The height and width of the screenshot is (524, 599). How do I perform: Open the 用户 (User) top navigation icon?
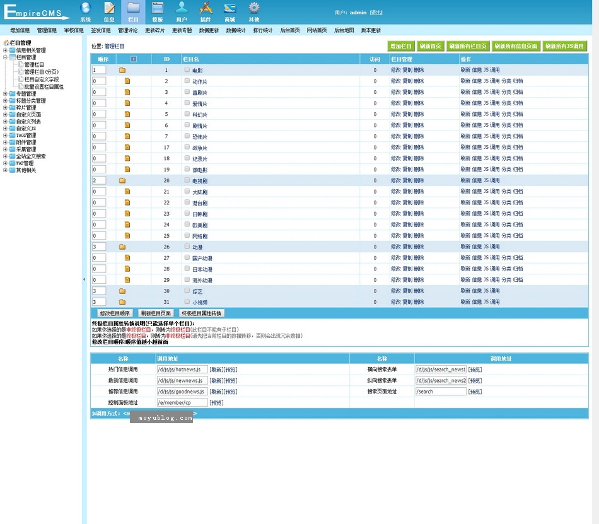182,12
